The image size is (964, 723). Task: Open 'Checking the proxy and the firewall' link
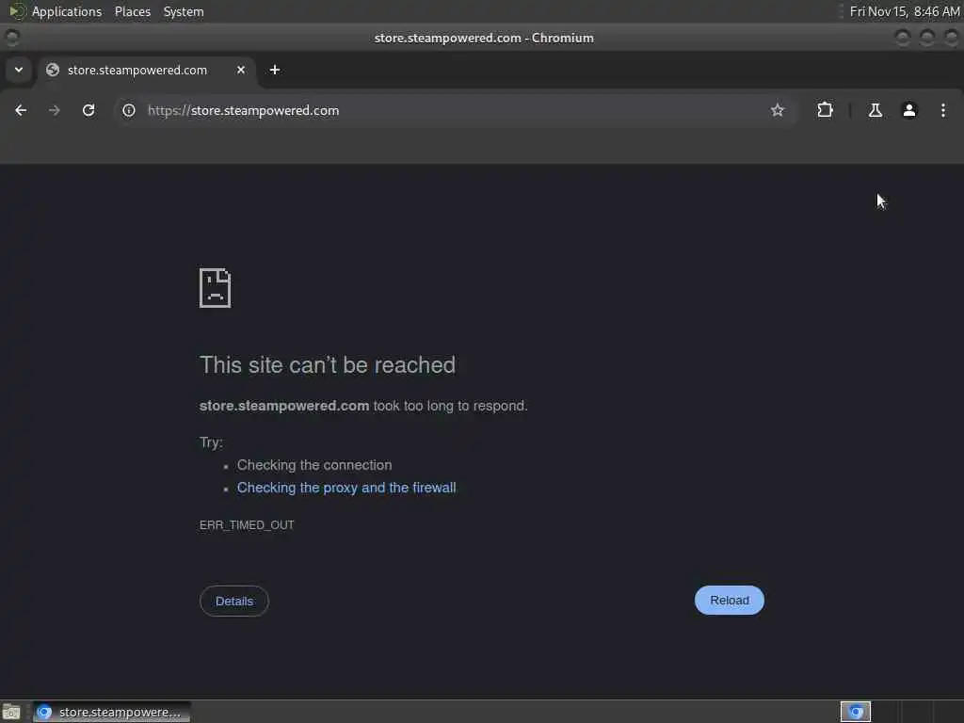pos(346,488)
